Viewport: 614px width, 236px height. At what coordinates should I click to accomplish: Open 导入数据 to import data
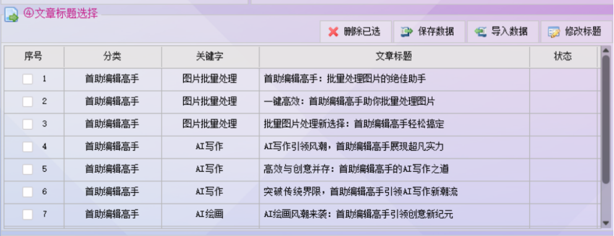[x=503, y=32]
